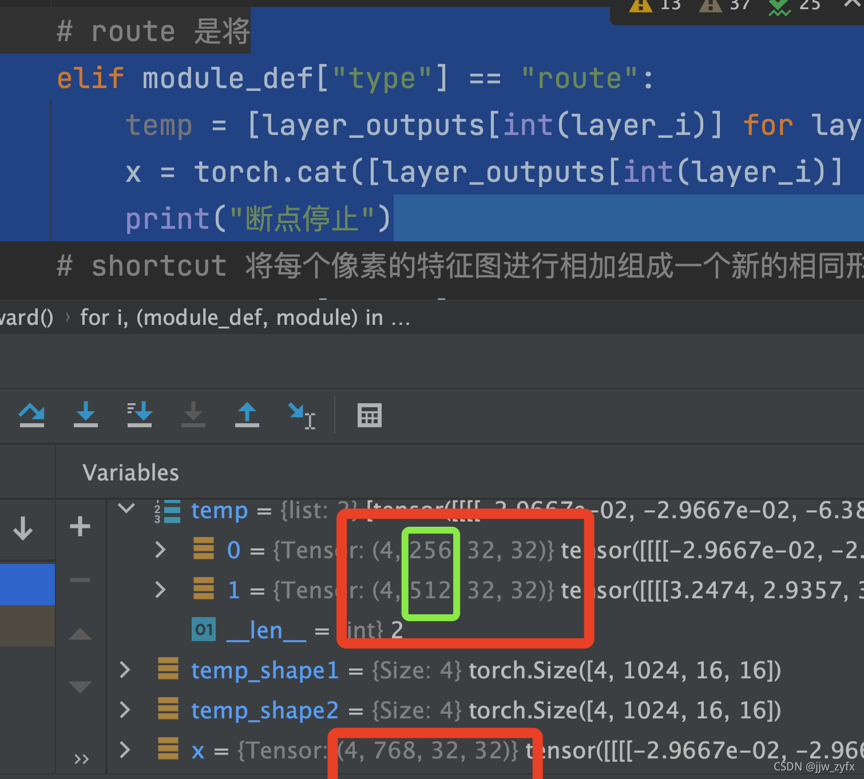Open the Evaluate Expression calculator icon
Viewport: 864px width, 779px height.
(370, 415)
